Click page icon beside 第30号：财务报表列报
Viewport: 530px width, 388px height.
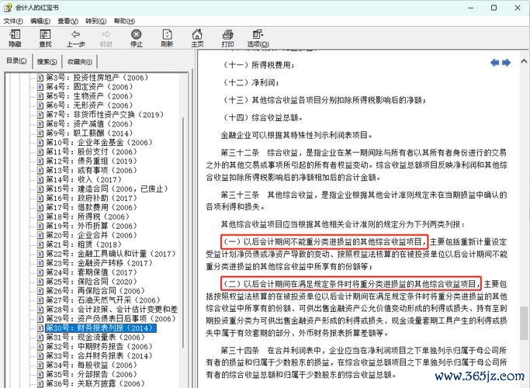(40, 327)
